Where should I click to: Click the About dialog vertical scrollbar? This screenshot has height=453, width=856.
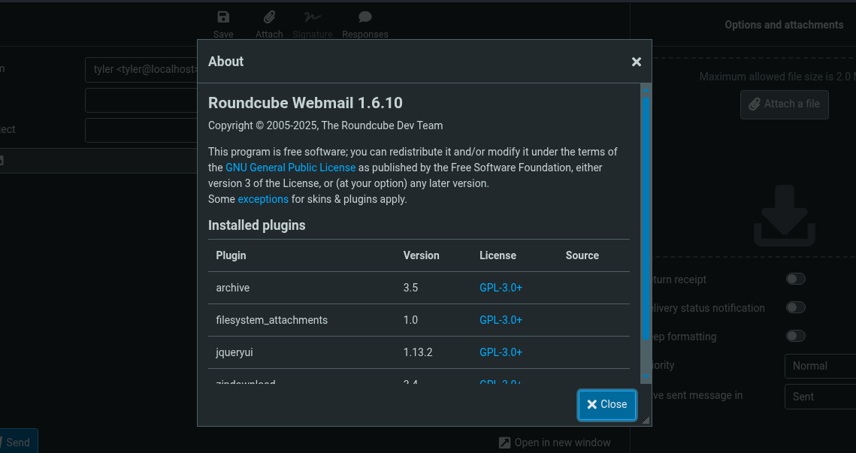tap(646, 218)
